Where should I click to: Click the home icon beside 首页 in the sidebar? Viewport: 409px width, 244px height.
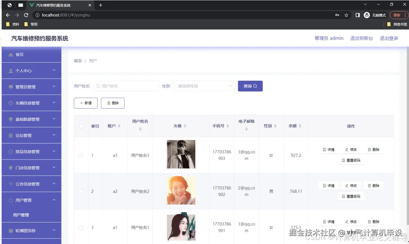(11, 55)
